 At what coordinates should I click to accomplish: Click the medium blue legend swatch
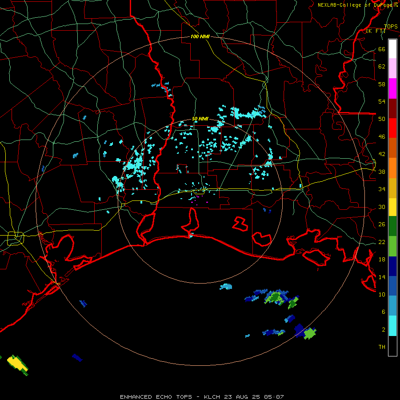click(392, 286)
